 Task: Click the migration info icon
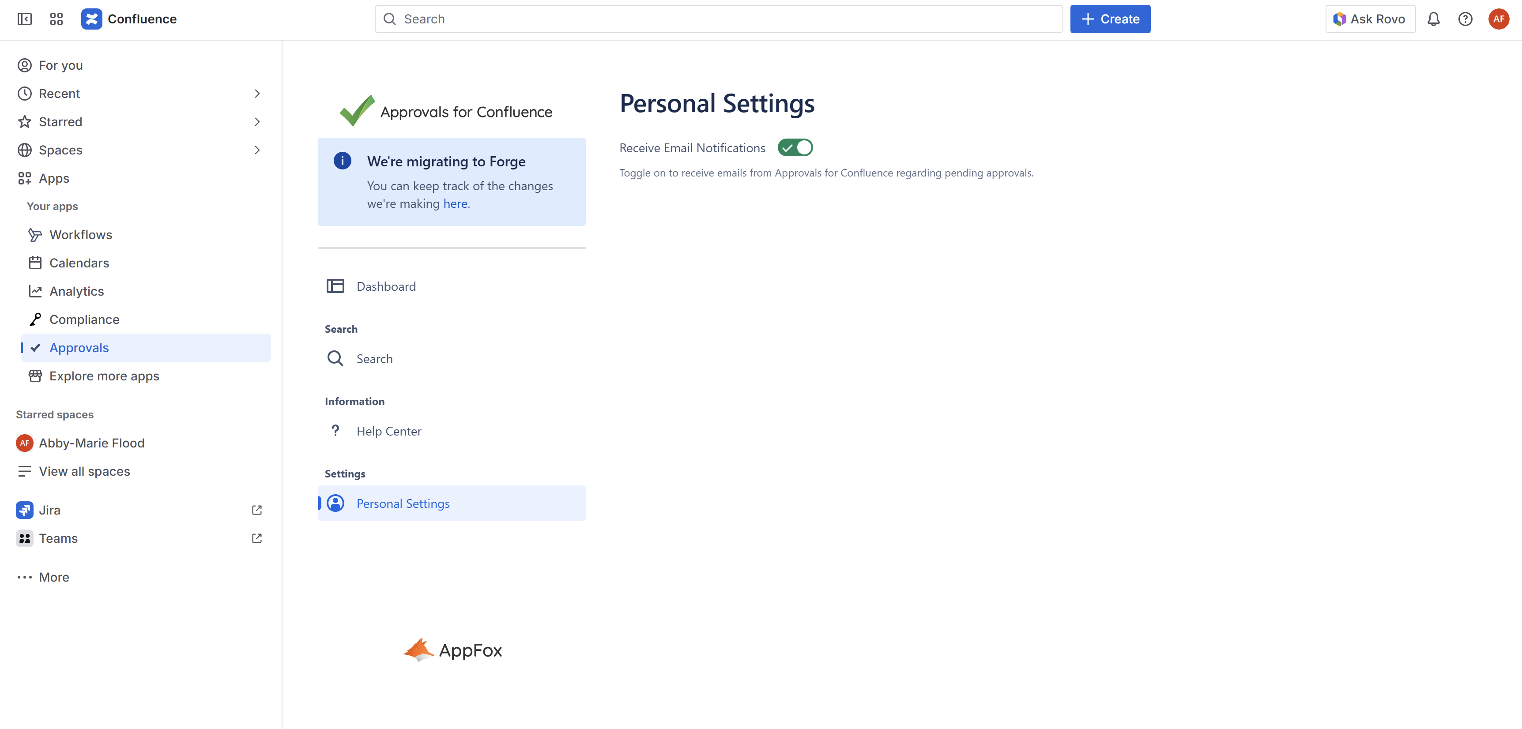coord(342,161)
